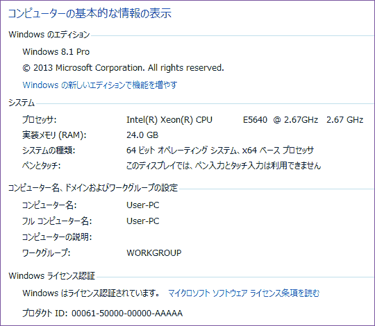The image size is (375, 326).
Task: Click the ペンとタッチ: label
Action: (x=42, y=166)
